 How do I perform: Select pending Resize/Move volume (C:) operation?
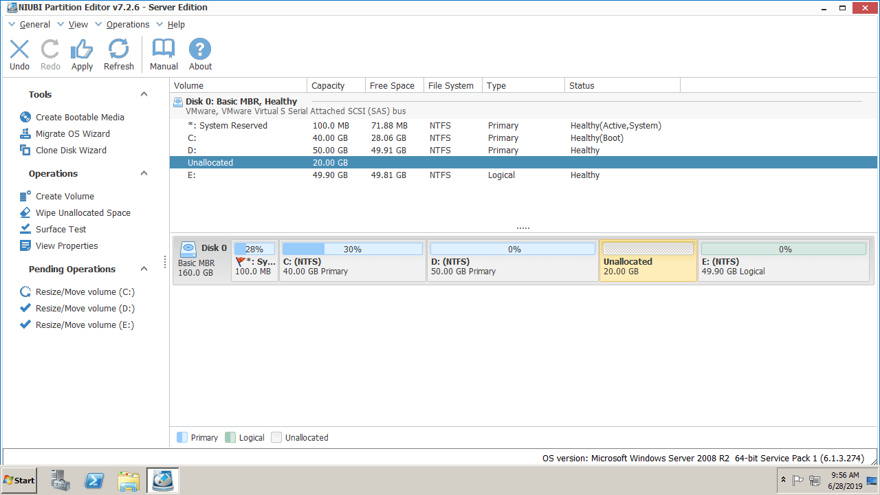click(x=85, y=292)
